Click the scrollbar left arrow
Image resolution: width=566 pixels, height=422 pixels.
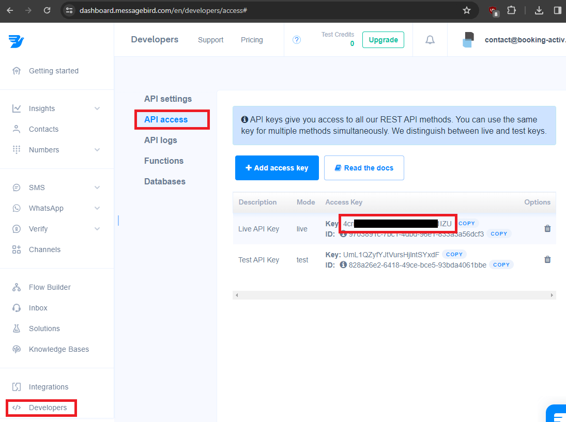[x=237, y=295]
